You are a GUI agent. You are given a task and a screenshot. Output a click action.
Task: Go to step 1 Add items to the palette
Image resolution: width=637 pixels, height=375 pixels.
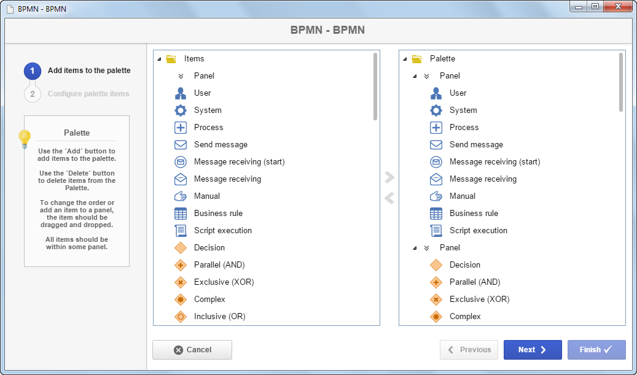click(33, 71)
